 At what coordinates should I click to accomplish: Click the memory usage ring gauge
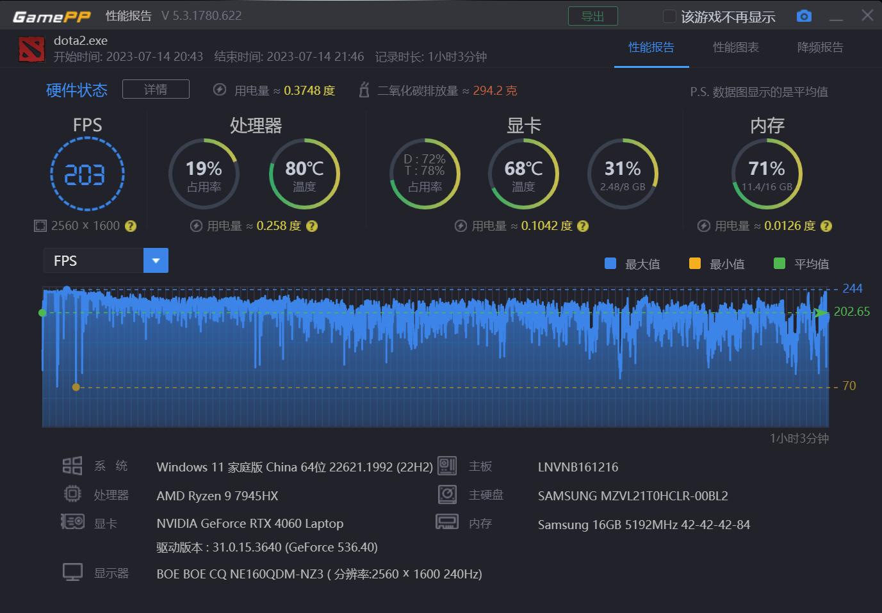click(767, 174)
